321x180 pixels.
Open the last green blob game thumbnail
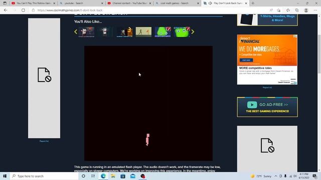[x=182, y=32]
